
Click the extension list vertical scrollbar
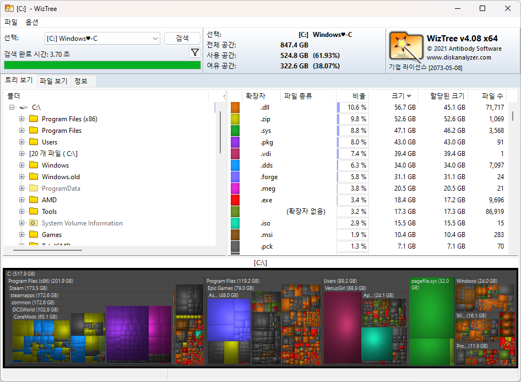[513, 116]
